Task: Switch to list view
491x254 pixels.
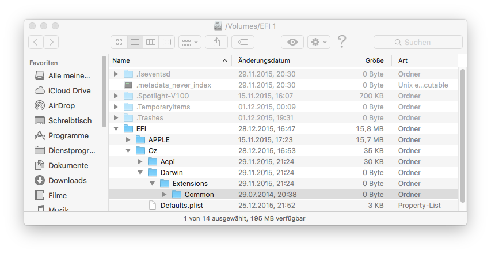Action: pos(135,42)
